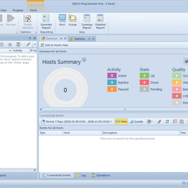This screenshot has width=188, height=188.
Task: Open the list view dropdown in hosts panel
Action: point(19,44)
